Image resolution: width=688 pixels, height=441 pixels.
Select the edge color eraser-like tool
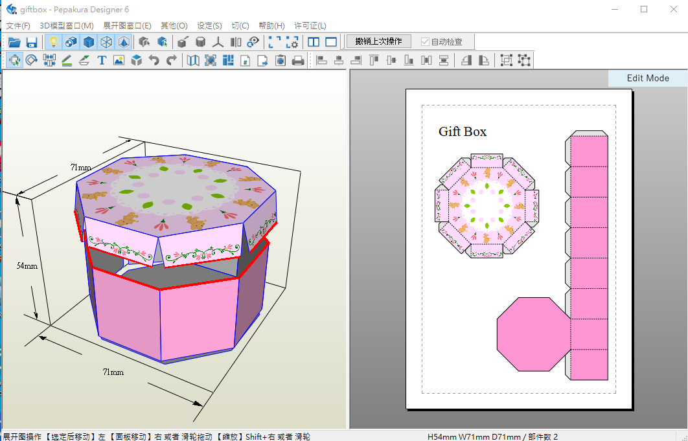coord(84,60)
